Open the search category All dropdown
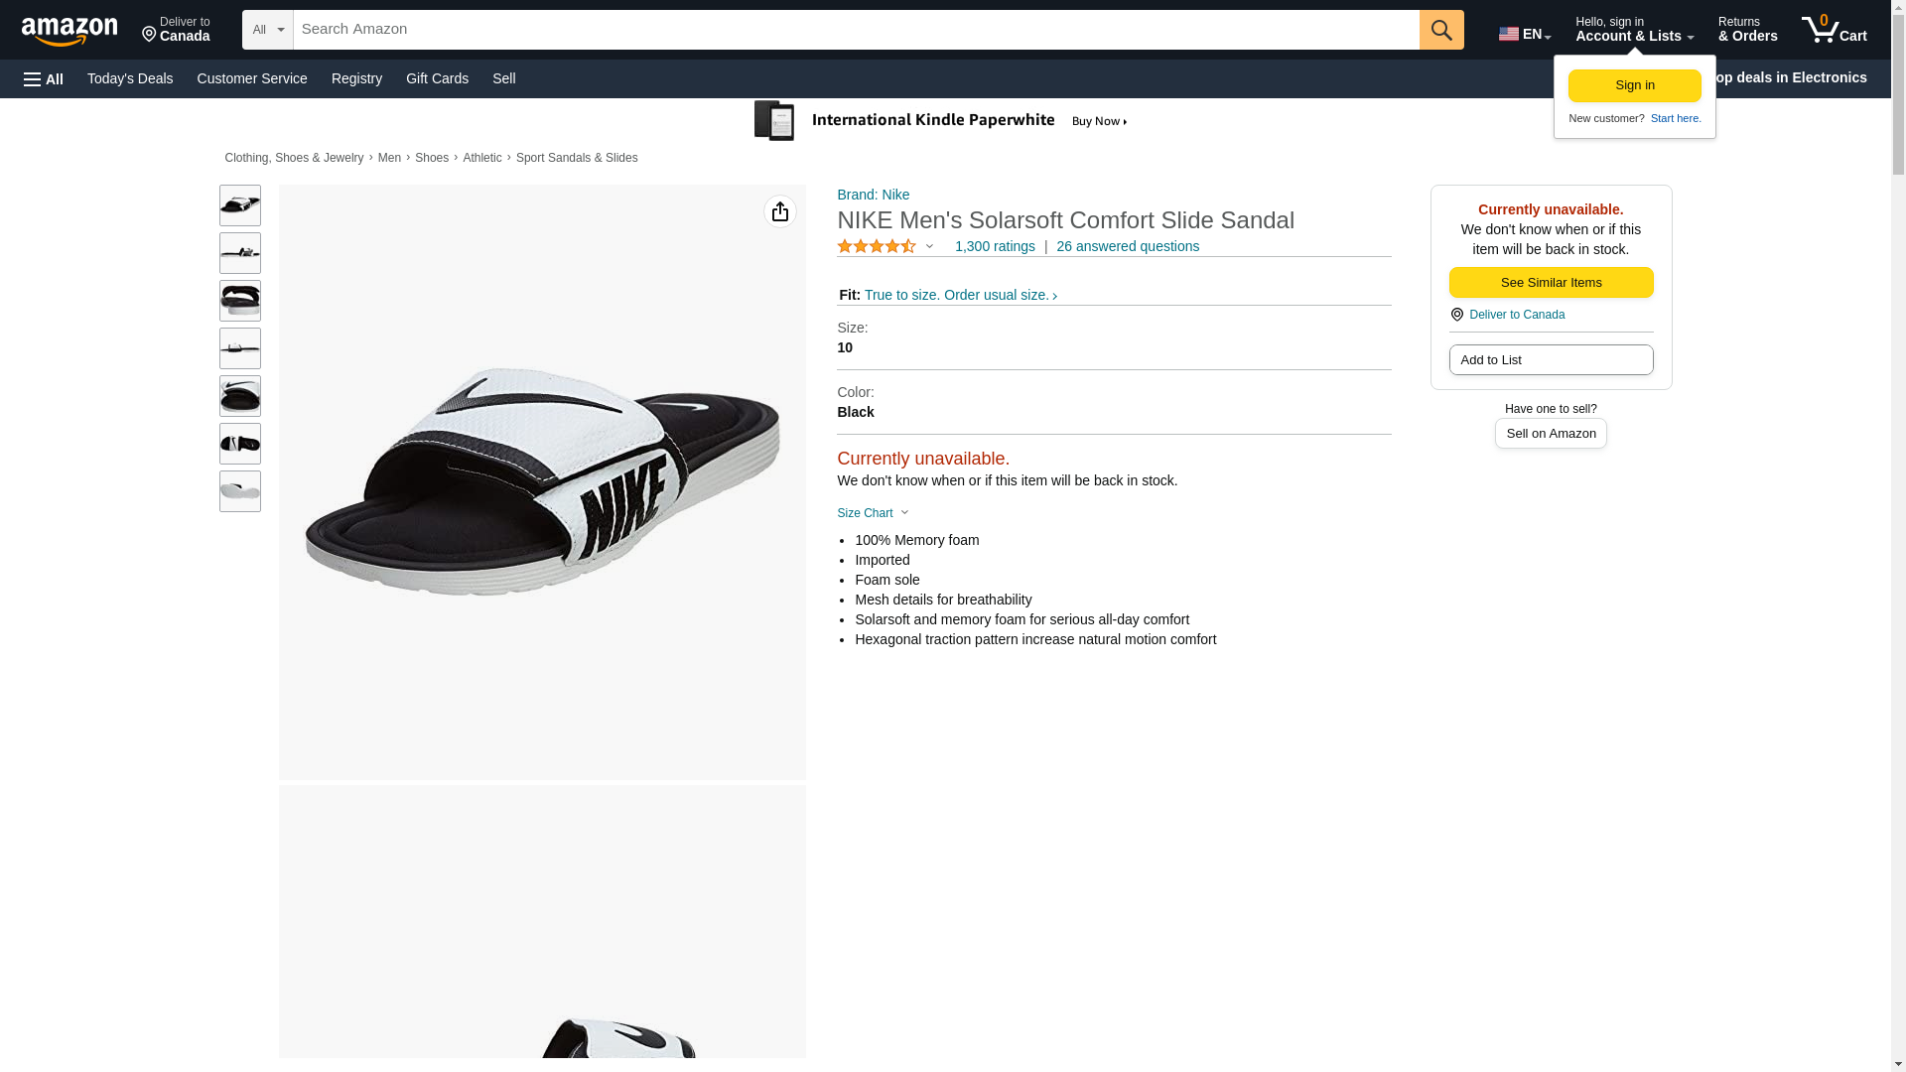This screenshot has height=1072, width=1906. point(268,30)
